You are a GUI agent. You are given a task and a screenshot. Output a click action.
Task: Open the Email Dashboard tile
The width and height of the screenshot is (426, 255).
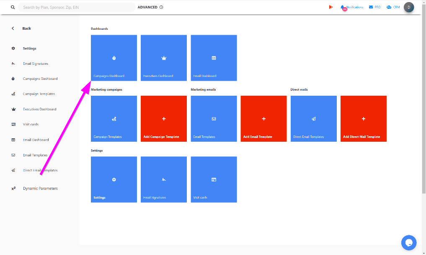(x=214, y=58)
